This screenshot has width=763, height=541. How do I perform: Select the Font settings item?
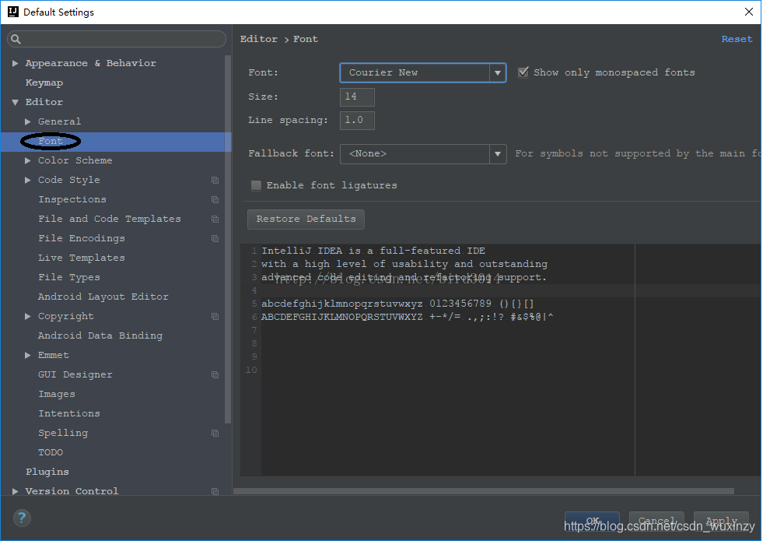click(51, 141)
